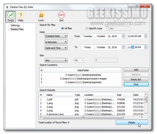
Task: Open Delete Files in the left tree
Action: tap(17, 29)
